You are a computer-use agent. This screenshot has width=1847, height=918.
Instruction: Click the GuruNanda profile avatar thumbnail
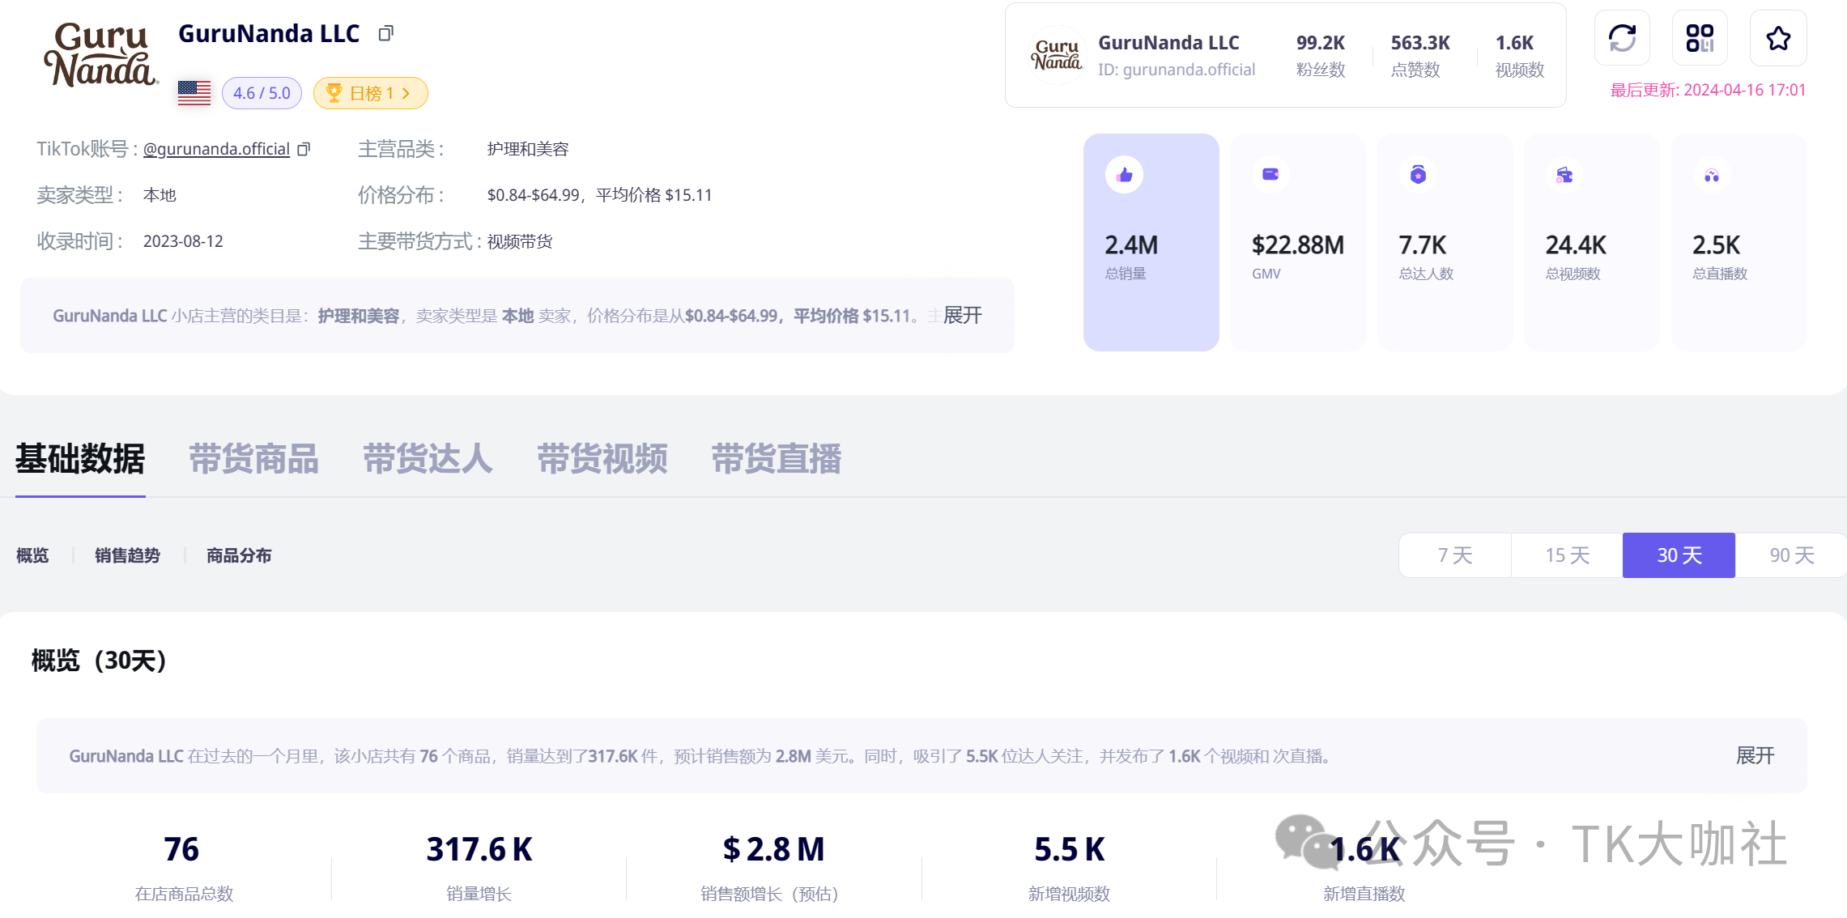[x=1056, y=55]
